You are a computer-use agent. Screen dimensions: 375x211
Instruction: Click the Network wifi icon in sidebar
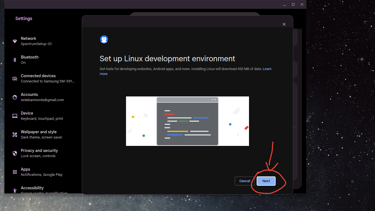click(15, 41)
